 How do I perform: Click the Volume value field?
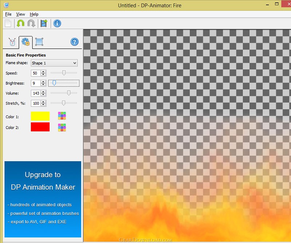click(36, 93)
